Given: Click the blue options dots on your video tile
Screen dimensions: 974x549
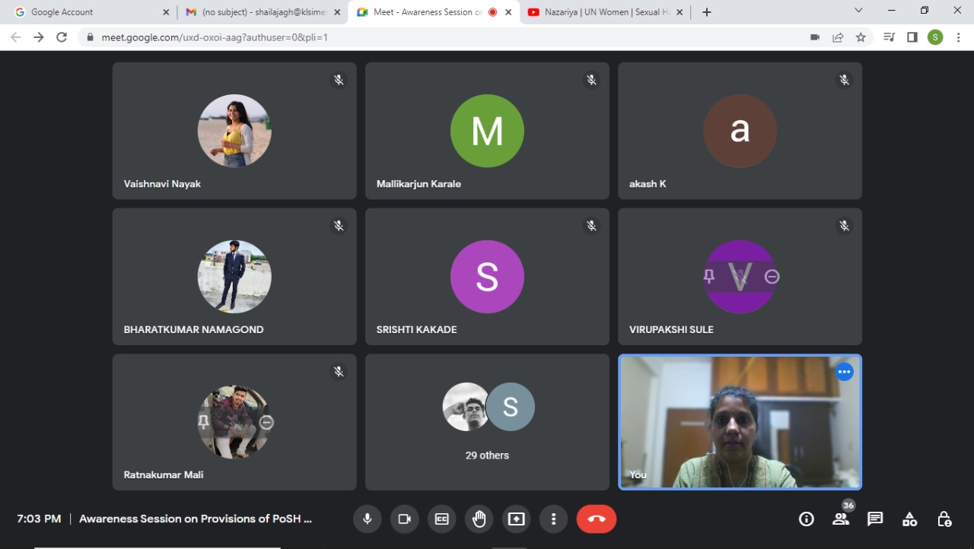Looking at the screenshot, I should [844, 372].
